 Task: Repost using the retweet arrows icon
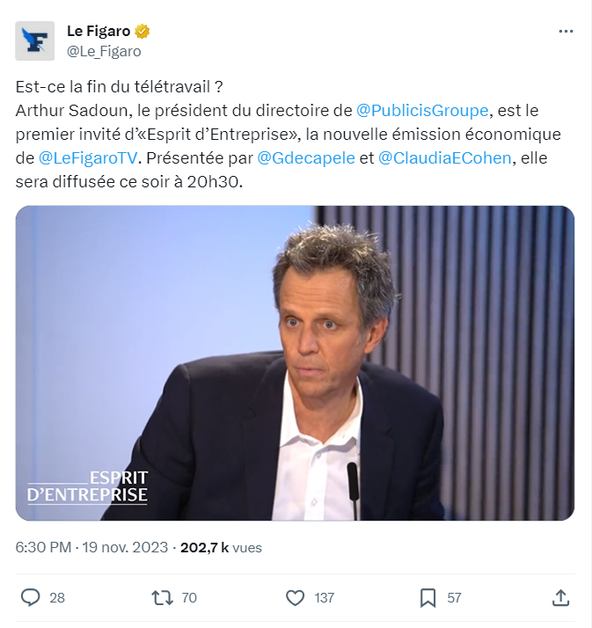pyautogui.click(x=162, y=597)
